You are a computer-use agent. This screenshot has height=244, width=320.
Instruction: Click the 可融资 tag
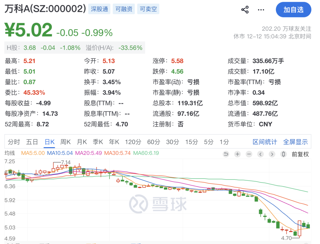124,9
